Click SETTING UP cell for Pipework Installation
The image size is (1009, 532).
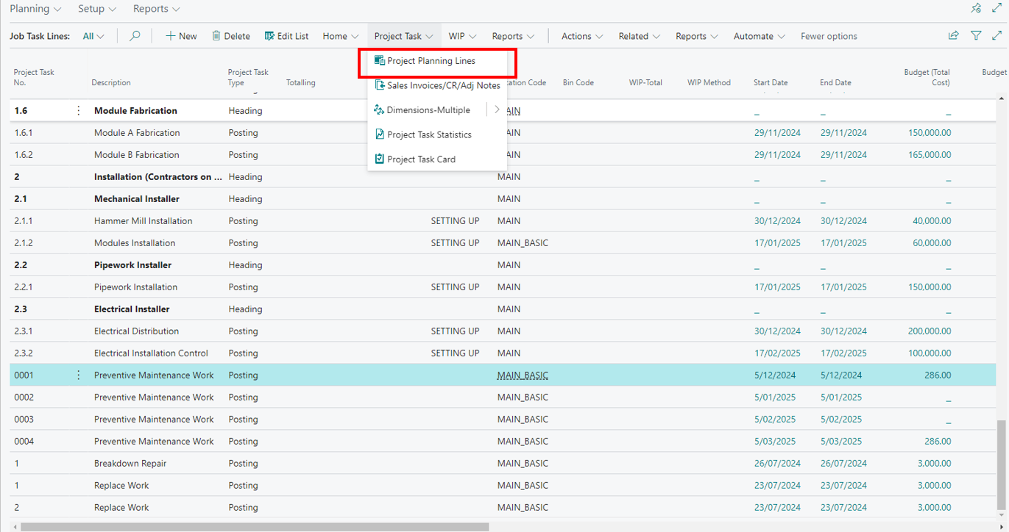[455, 287]
